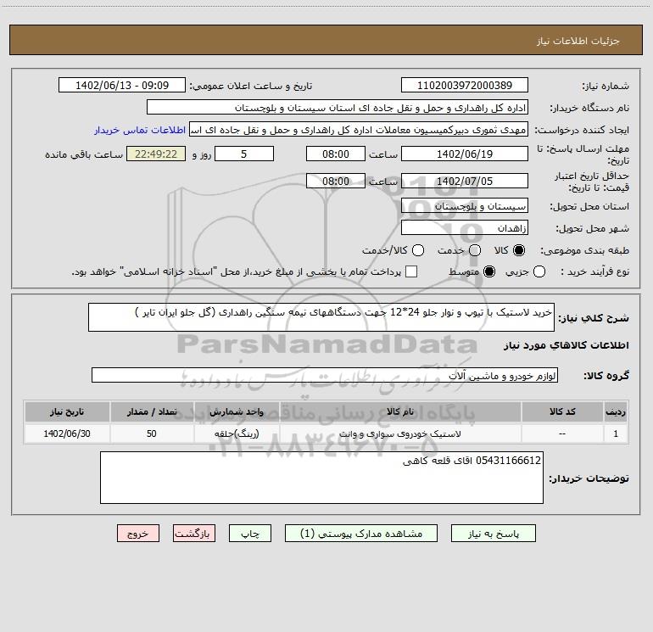
Task: Click the announcement date field 1402/06/13 - 09:09
Action: (122, 86)
